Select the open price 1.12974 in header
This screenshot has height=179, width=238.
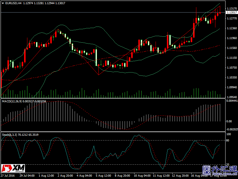pyautogui.click(x=28, y=3)
